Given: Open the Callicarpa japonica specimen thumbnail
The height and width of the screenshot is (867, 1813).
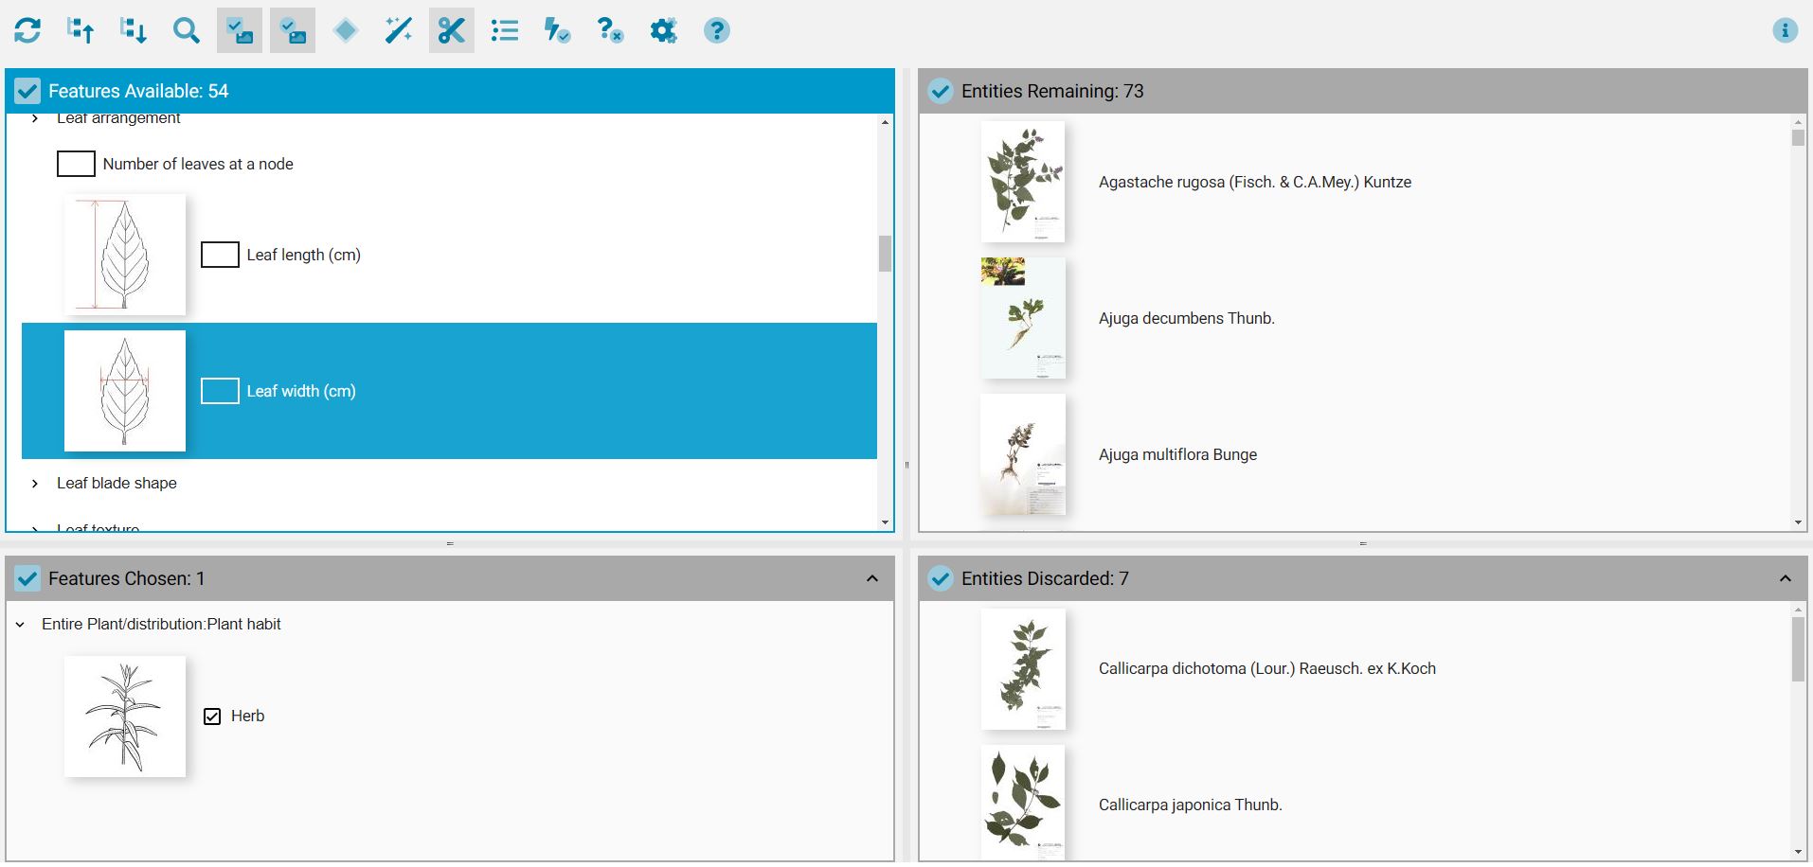Looking at the screenshot, I should [x=1023, y=803].
